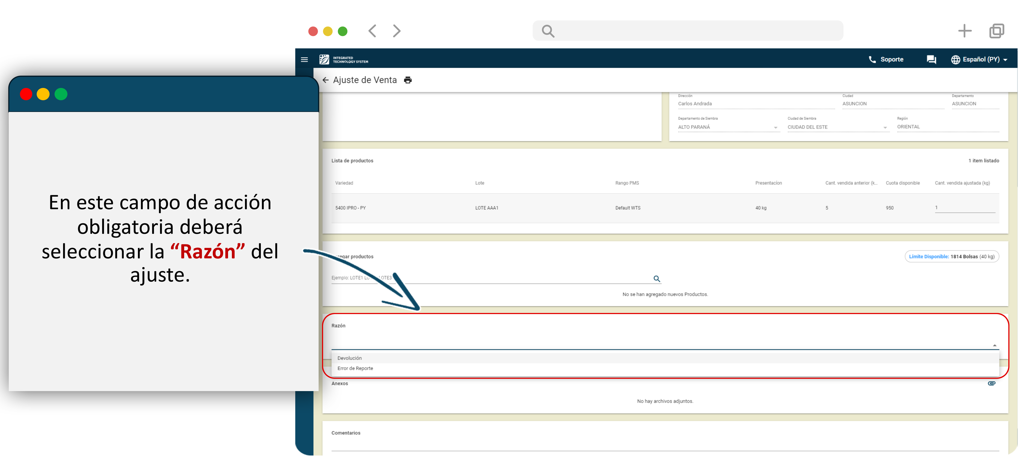Select the Error de Reporte option
1028x467 pixels.
[x=355, y=369]
